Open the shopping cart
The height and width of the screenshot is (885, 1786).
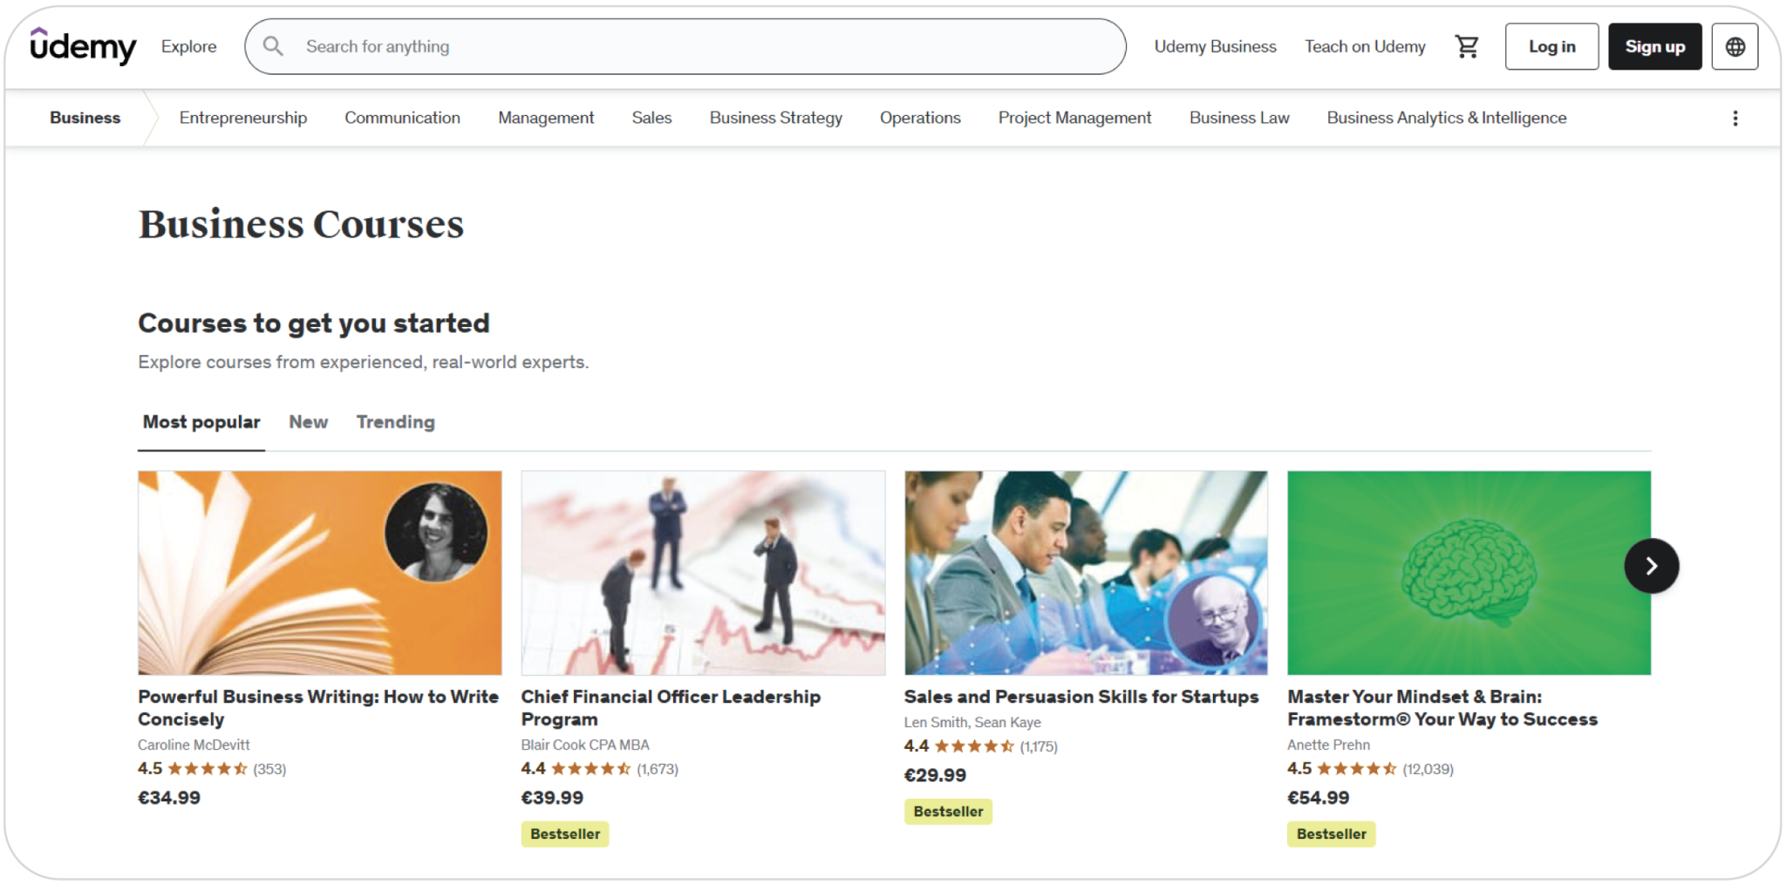(x=1467, y=46)
